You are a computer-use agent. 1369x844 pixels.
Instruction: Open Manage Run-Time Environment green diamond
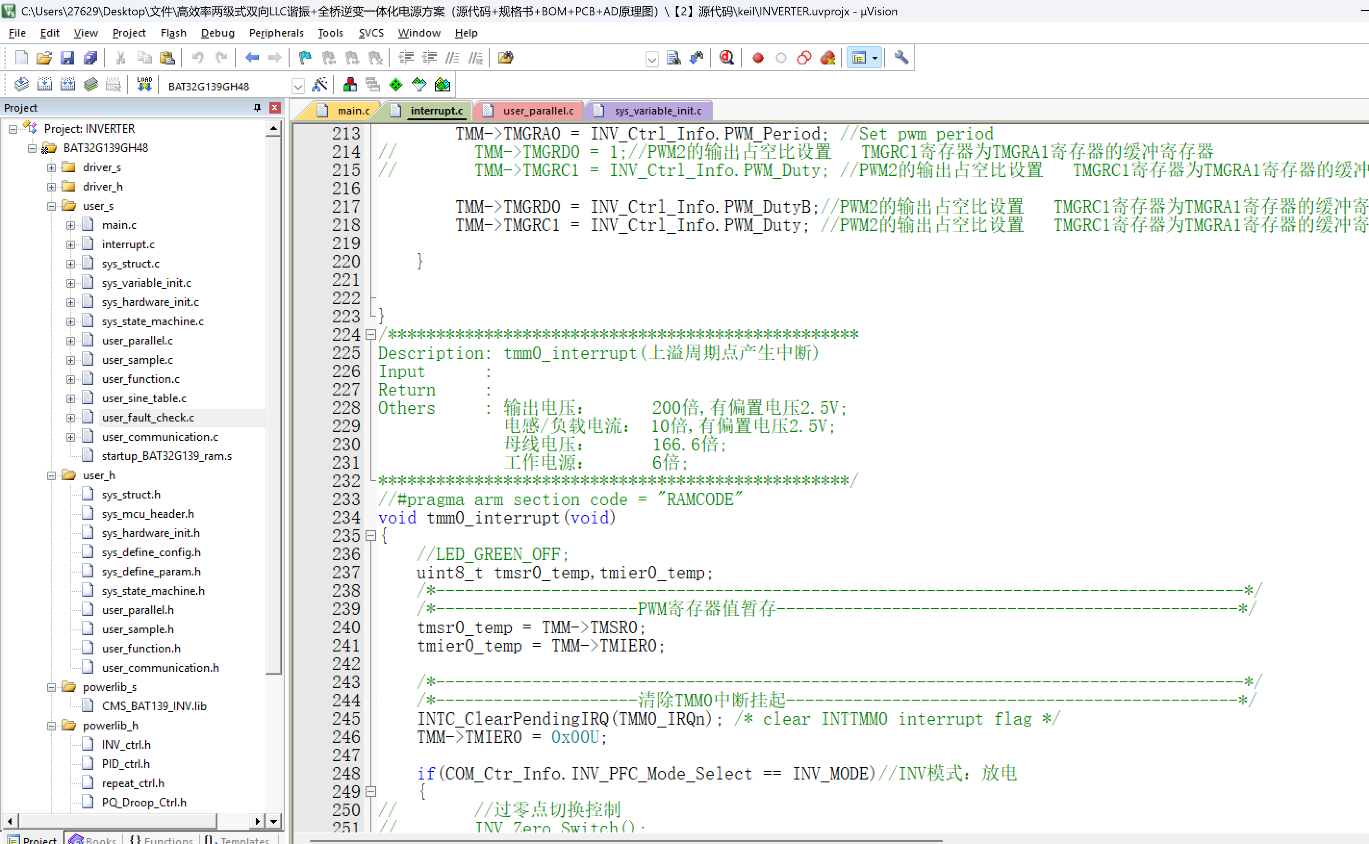pyautogui.click(x=396, y=85)
